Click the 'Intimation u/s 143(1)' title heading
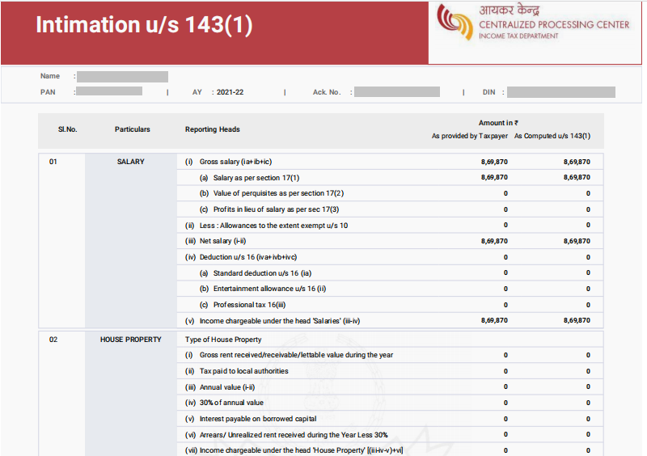 click(144, 25)
